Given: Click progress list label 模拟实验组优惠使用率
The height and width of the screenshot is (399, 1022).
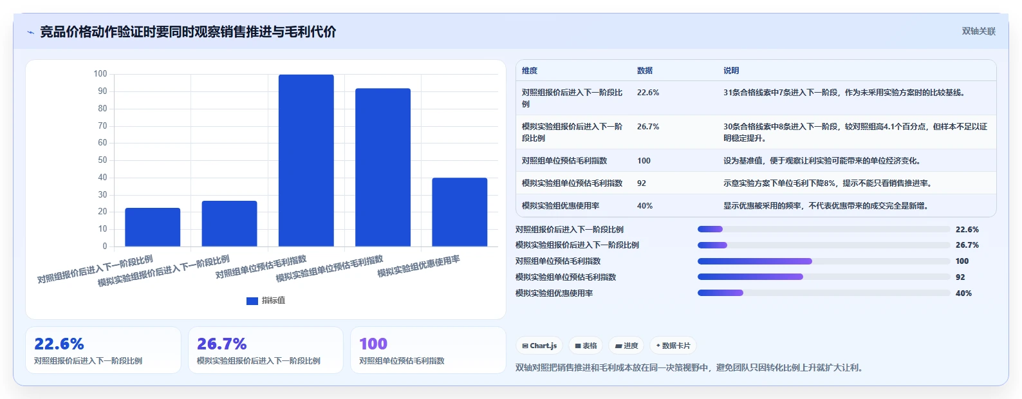Looking at the screenshot, I should 554,293.
